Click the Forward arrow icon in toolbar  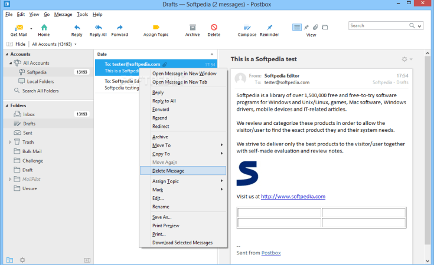coord(119,27)
